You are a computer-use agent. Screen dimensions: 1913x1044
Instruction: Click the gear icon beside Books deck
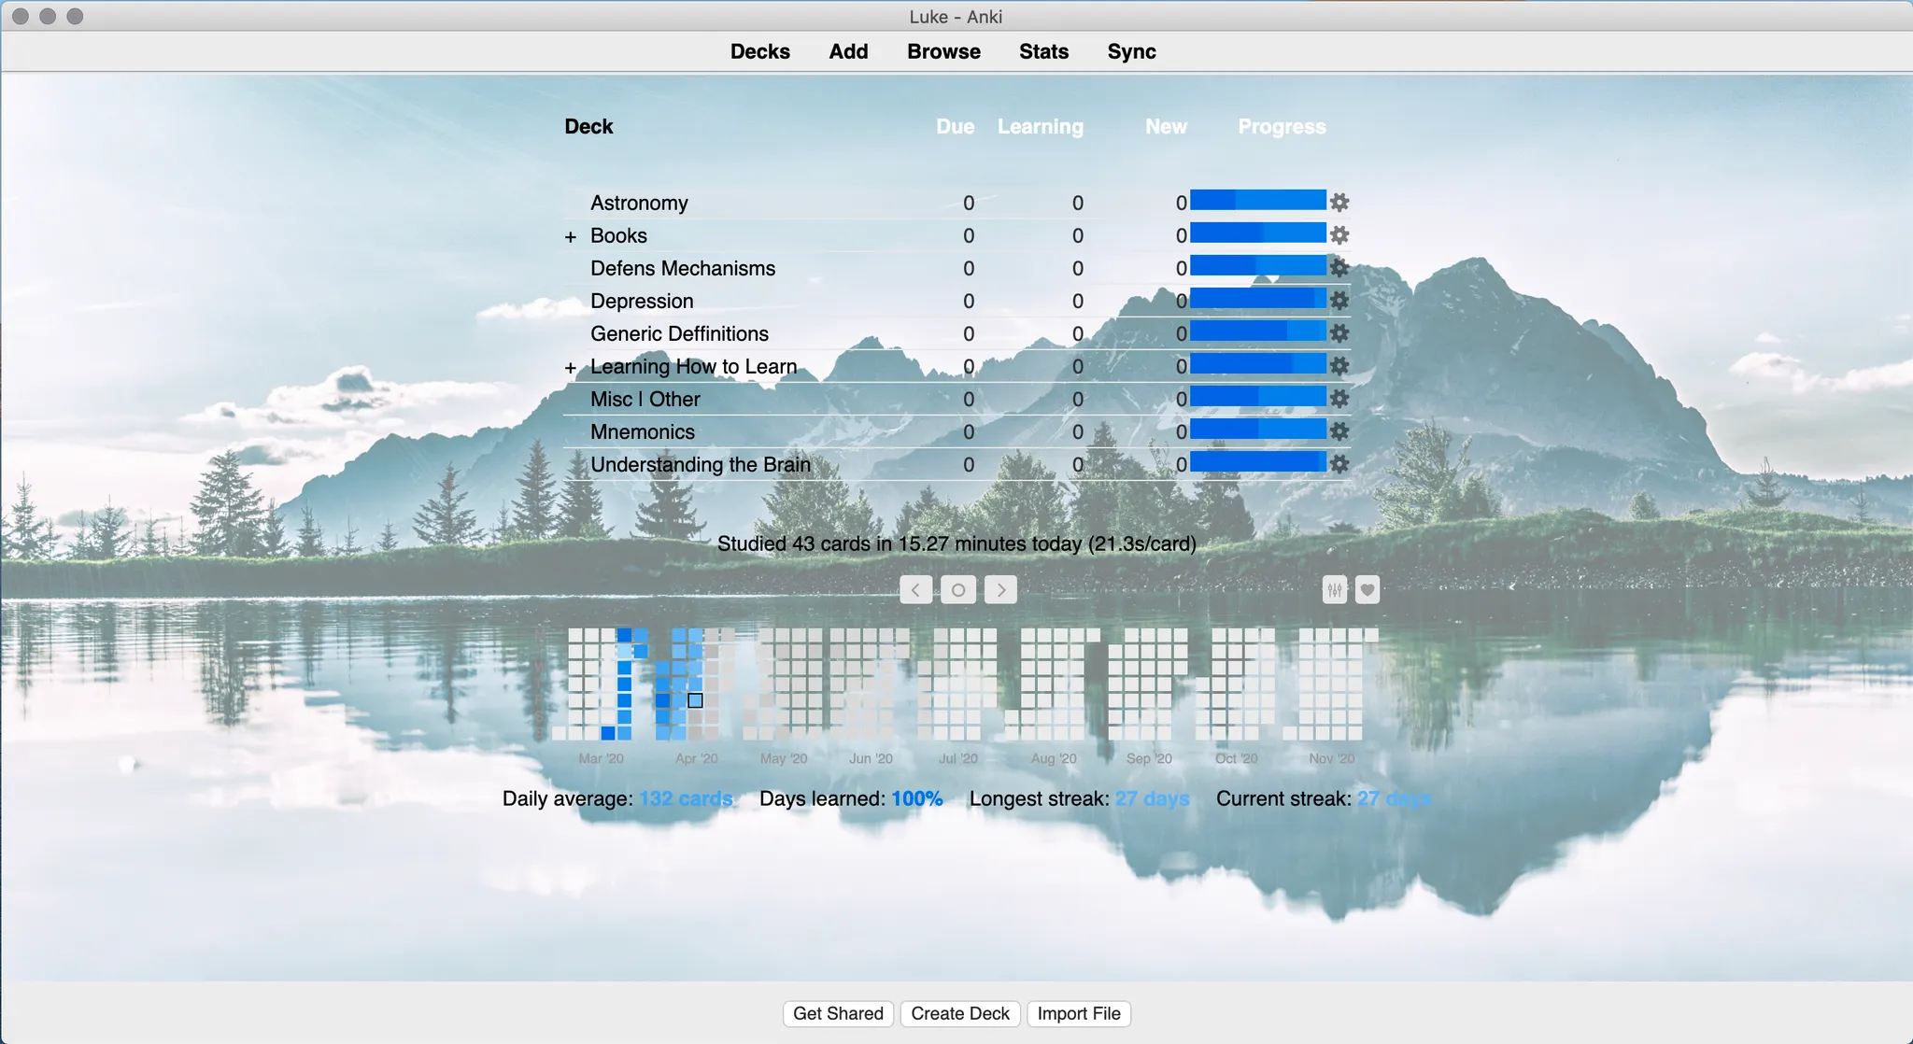1339,235
